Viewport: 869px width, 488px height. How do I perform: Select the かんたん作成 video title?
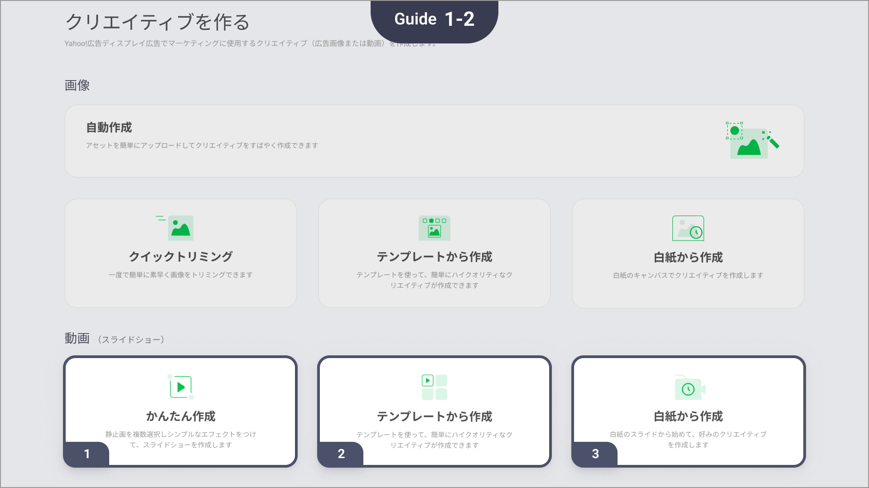(180, 416)
